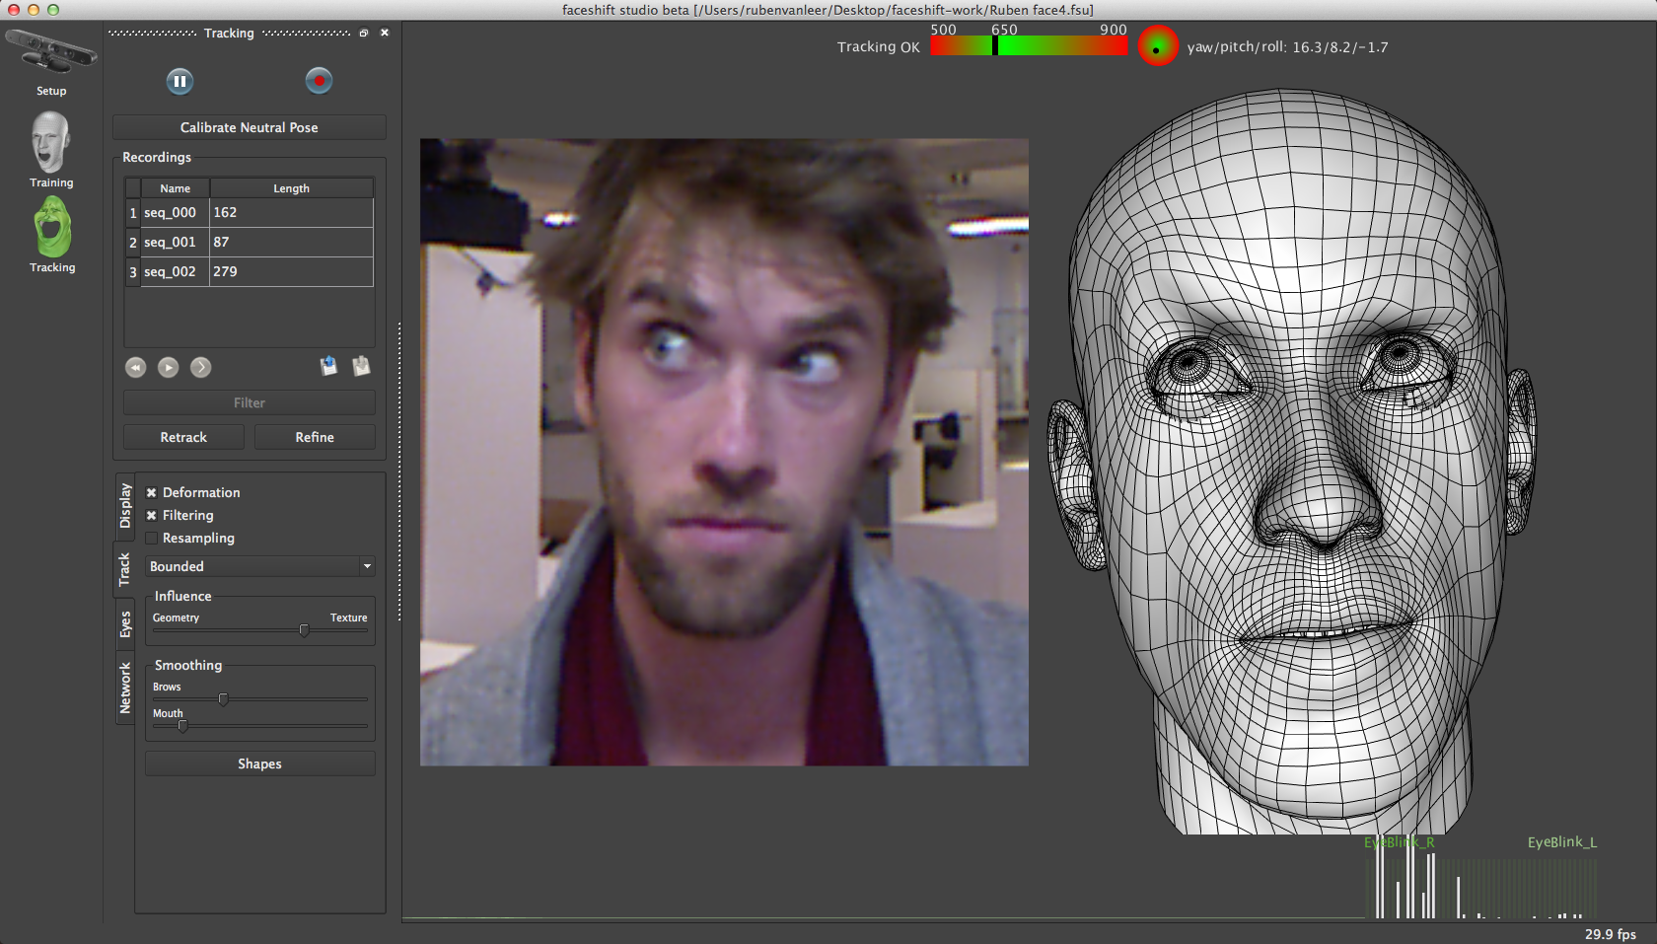
Task: Click the Retrack button
Action: [182, 437]
